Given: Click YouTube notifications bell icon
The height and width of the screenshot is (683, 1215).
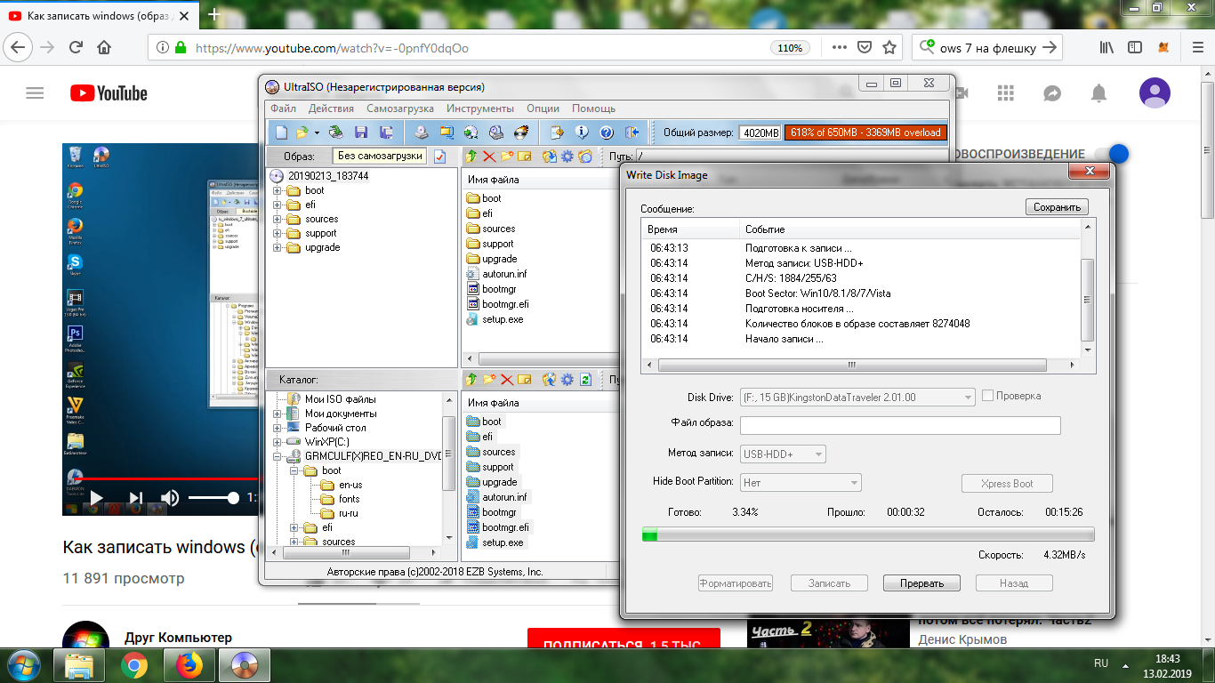Looking at the screenshot, I should coord(1099,93).
